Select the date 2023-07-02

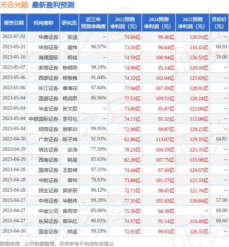coord(14,37)
